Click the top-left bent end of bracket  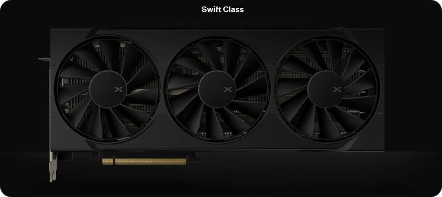pos(44,59)
